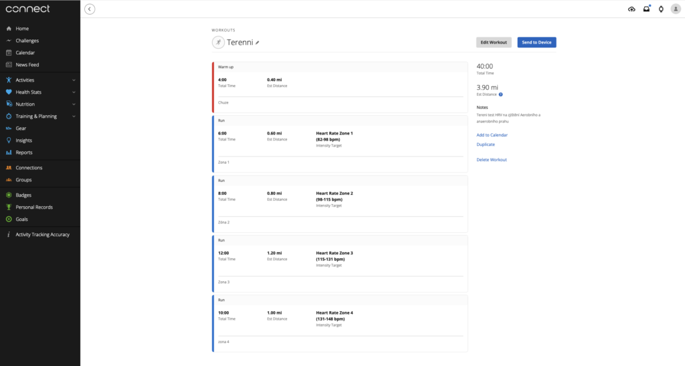Screen dimensions: 685x366
Task: Click the collapse sidebar back arrow
Action: [90, 9]
